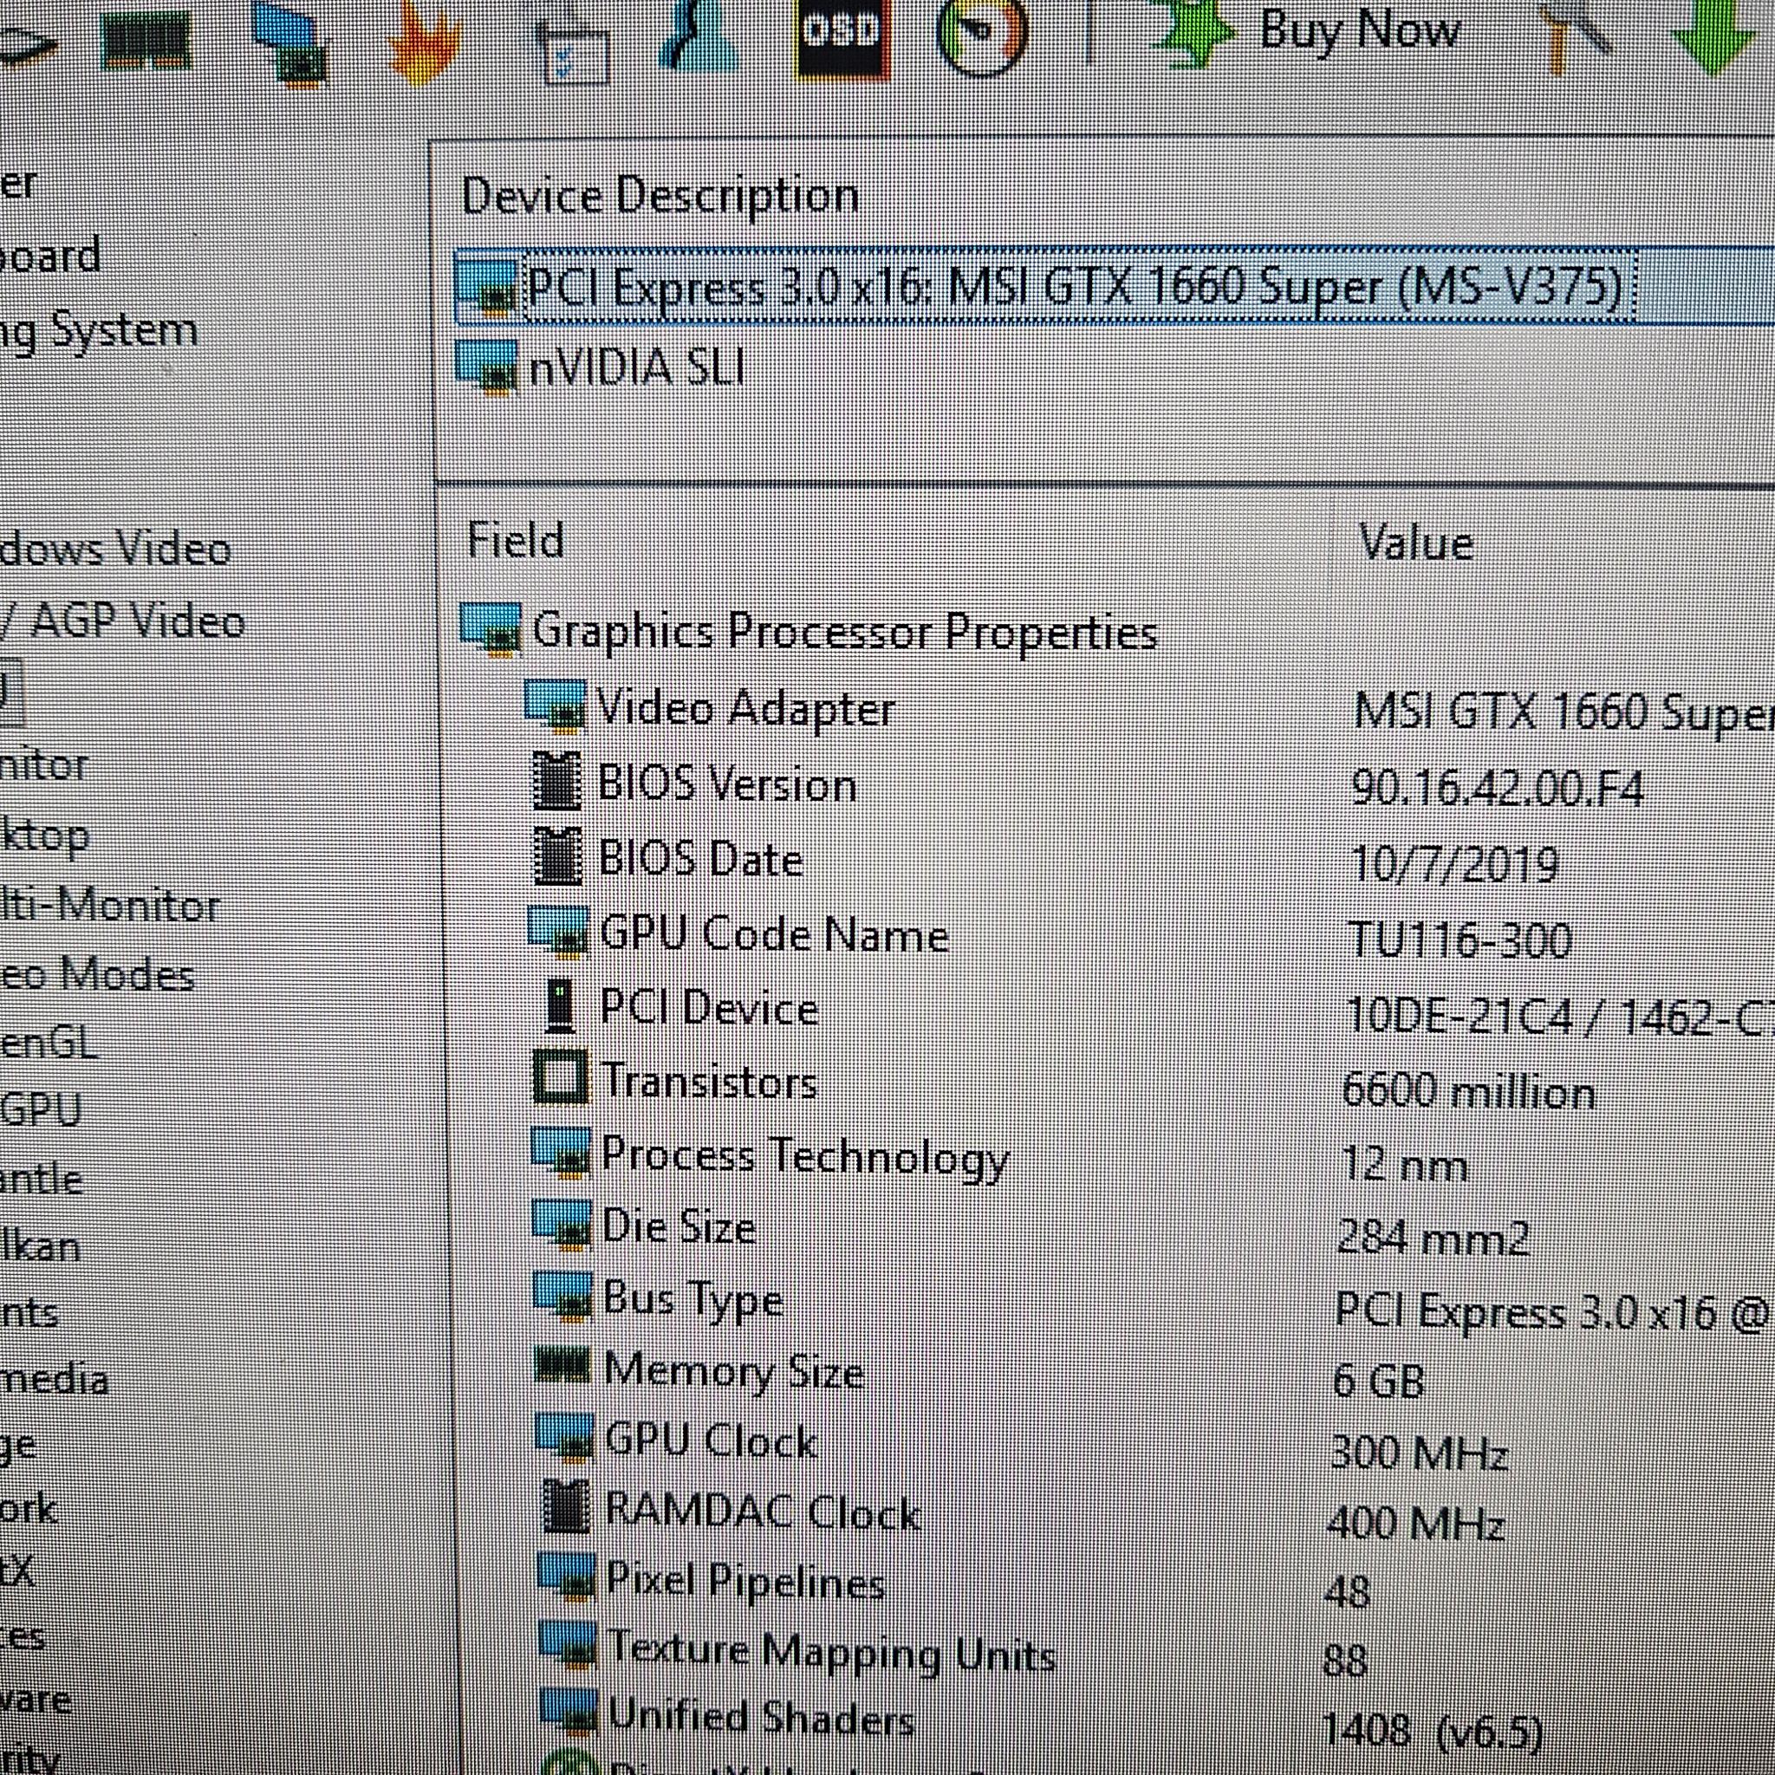Click the Field column header

coord(516,539)
